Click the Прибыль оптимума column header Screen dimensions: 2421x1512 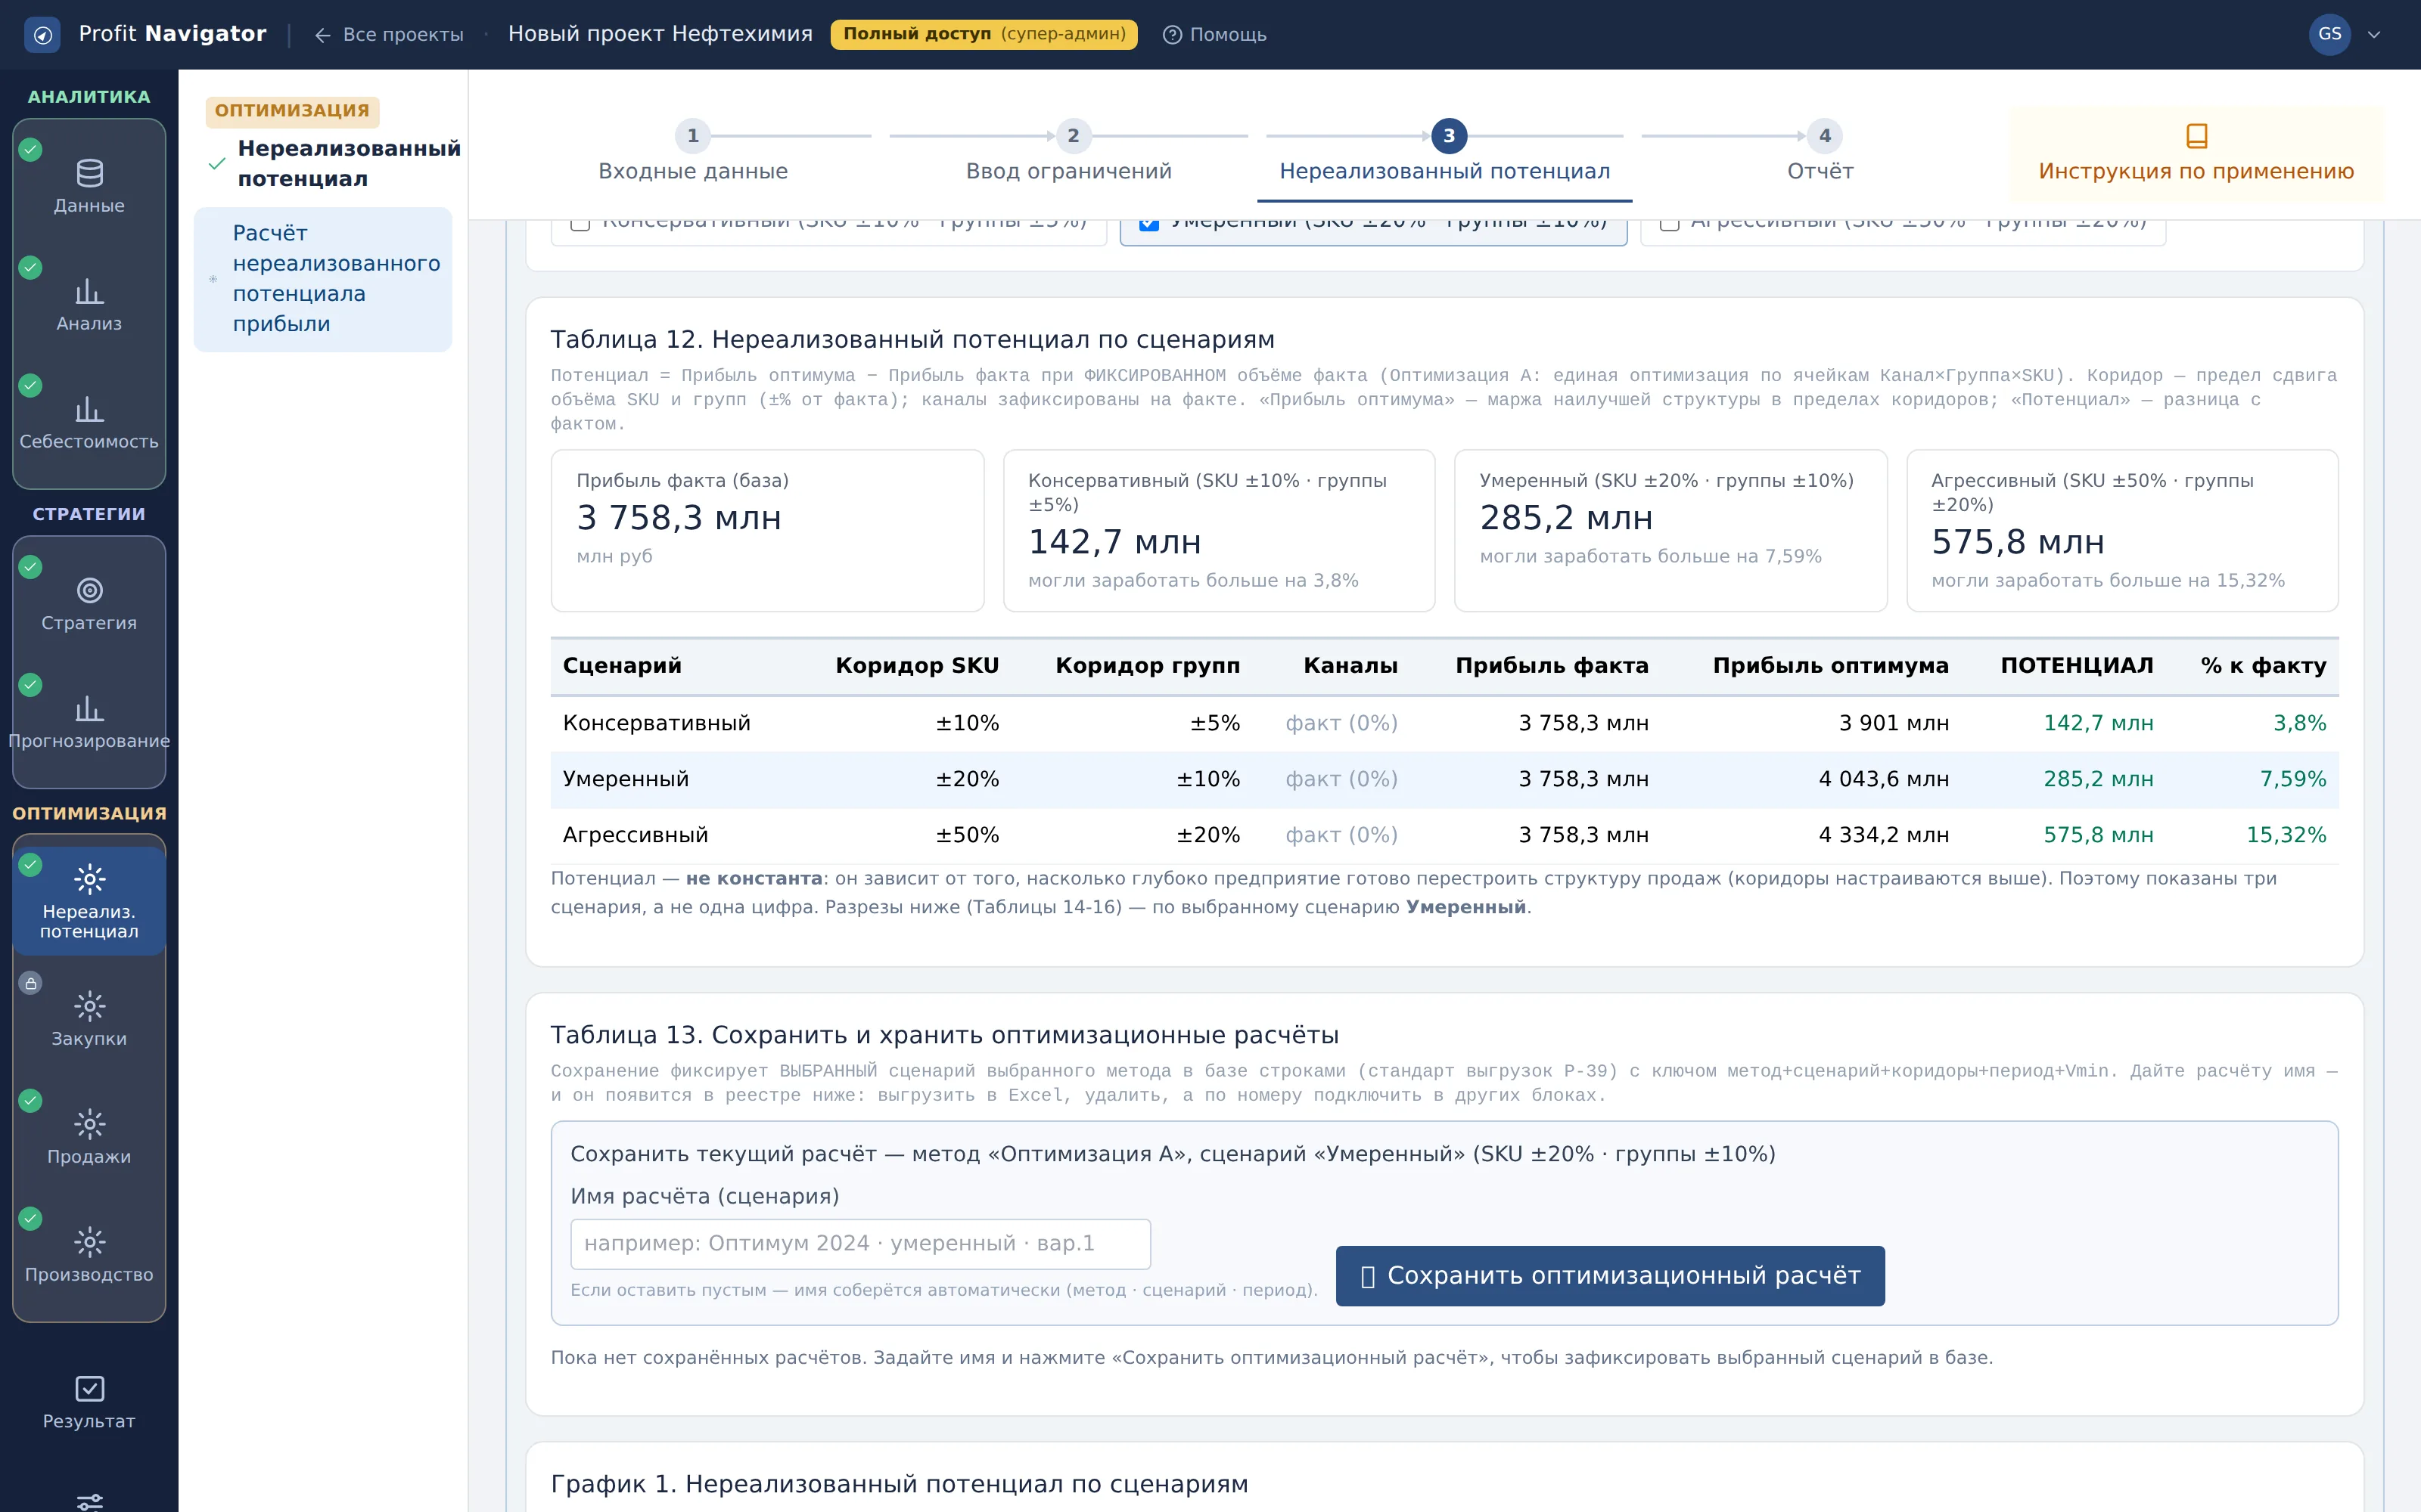pos(1830,666)
